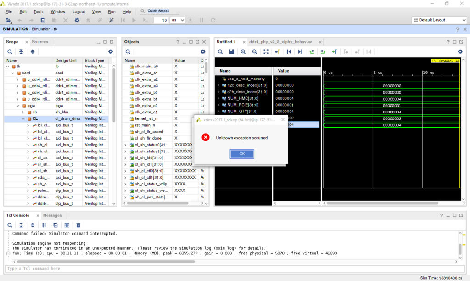Collapse the CL tree node

point(23,119)
